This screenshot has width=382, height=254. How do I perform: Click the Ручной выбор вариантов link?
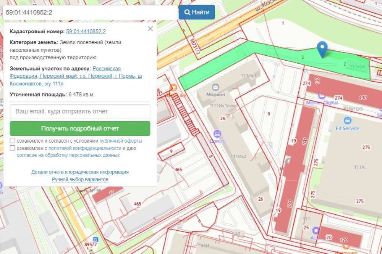pyautogui.click(x=80, y=179)
